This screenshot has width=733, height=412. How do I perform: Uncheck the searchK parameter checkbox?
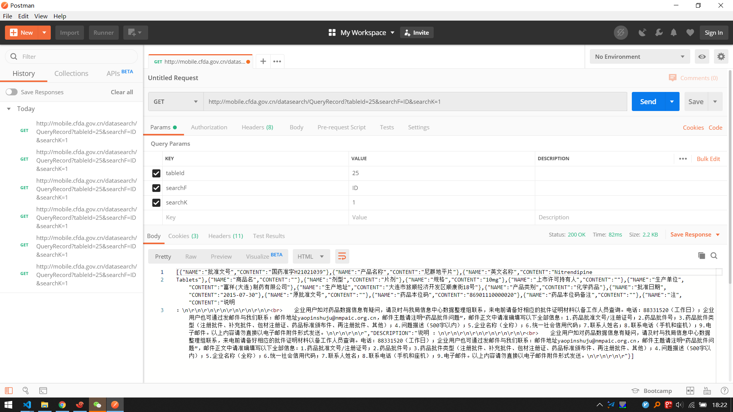[x=156, y=203]
